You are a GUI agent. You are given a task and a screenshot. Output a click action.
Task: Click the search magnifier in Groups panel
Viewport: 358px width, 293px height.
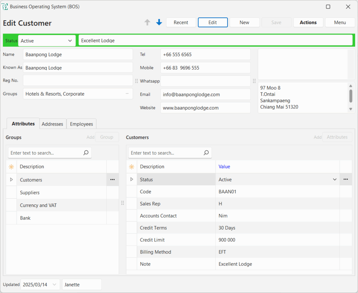[x=86, y=153]
